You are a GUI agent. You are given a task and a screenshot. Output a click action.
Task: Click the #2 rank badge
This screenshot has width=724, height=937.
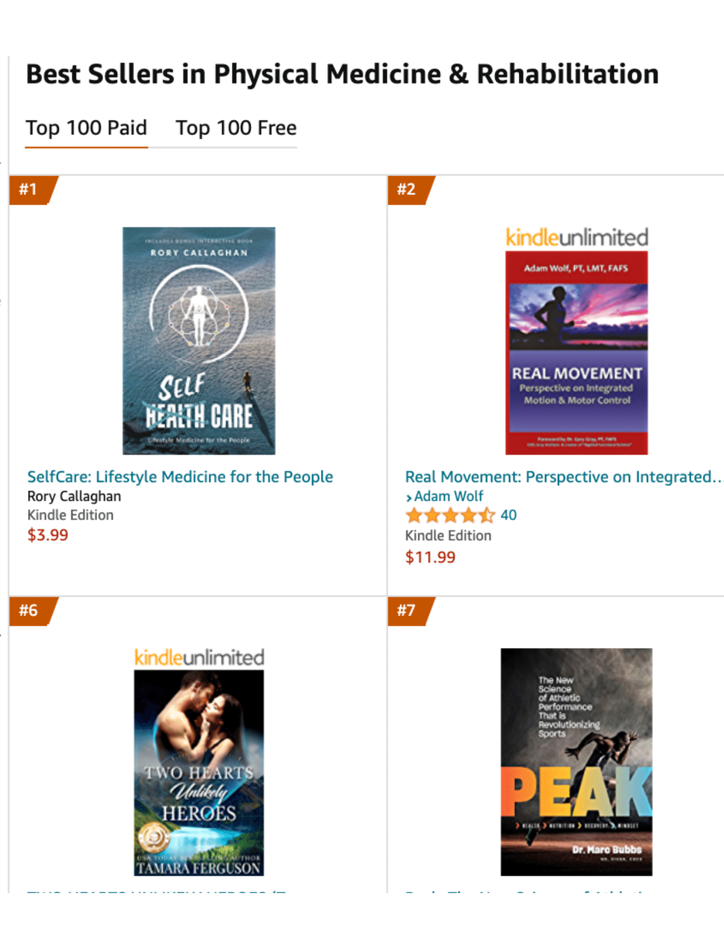tap(411, 190)
